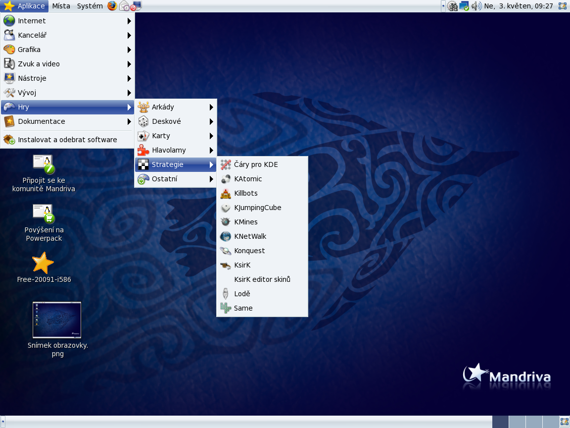
Task: Expand the Zvuk a video submenu
Action: tap(67, 64)
